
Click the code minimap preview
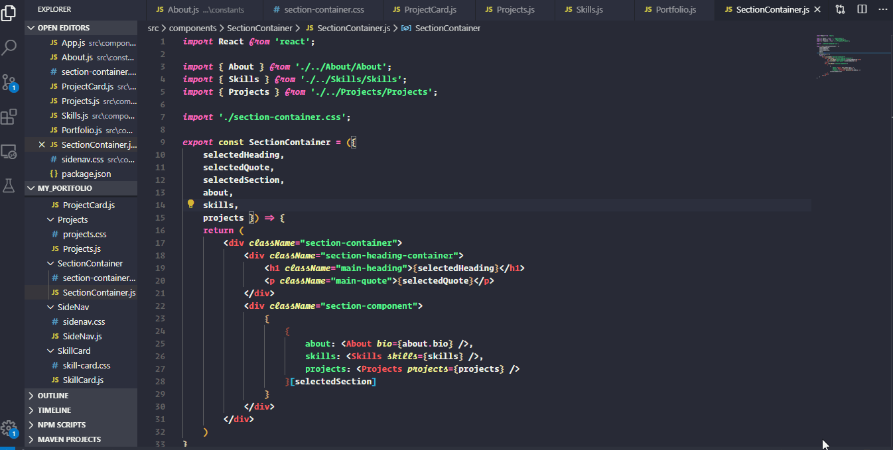click(x=852, y=57)
